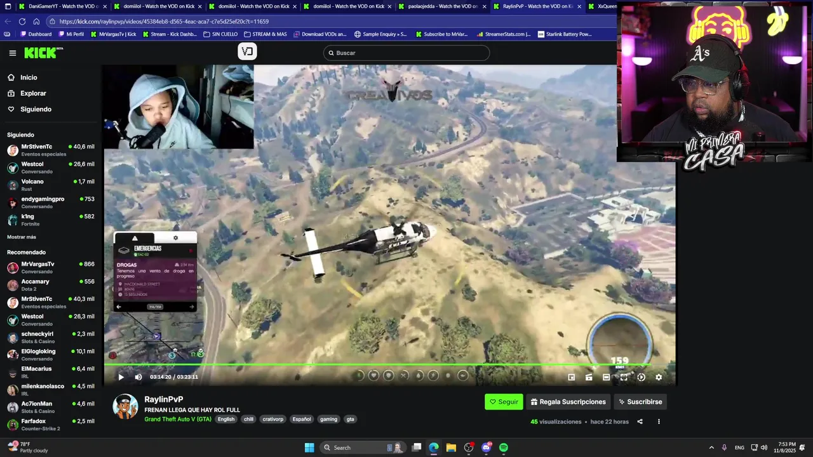This screenshot has height=457, width=813.
Task: Open Farfadox's Counter-Strike 2 channel
Action: click(x=51, y=425)
